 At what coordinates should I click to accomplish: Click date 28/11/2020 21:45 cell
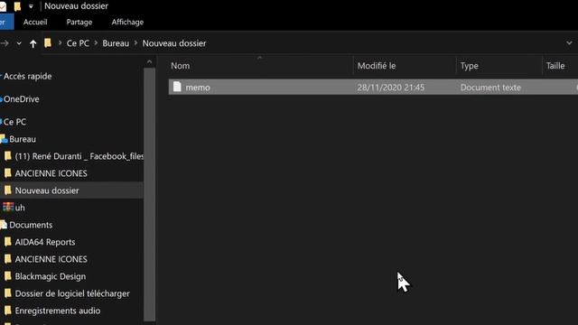(x=391, y=88)
